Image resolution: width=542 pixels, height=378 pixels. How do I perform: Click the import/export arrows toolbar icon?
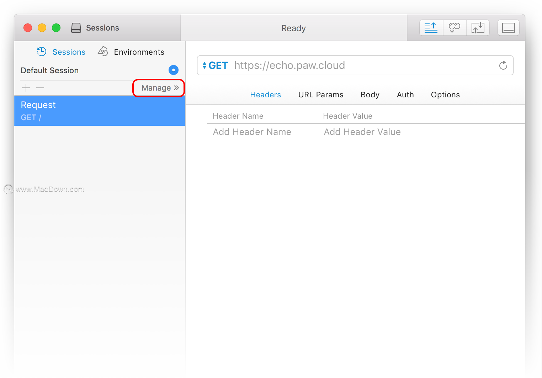pos(478,28)
